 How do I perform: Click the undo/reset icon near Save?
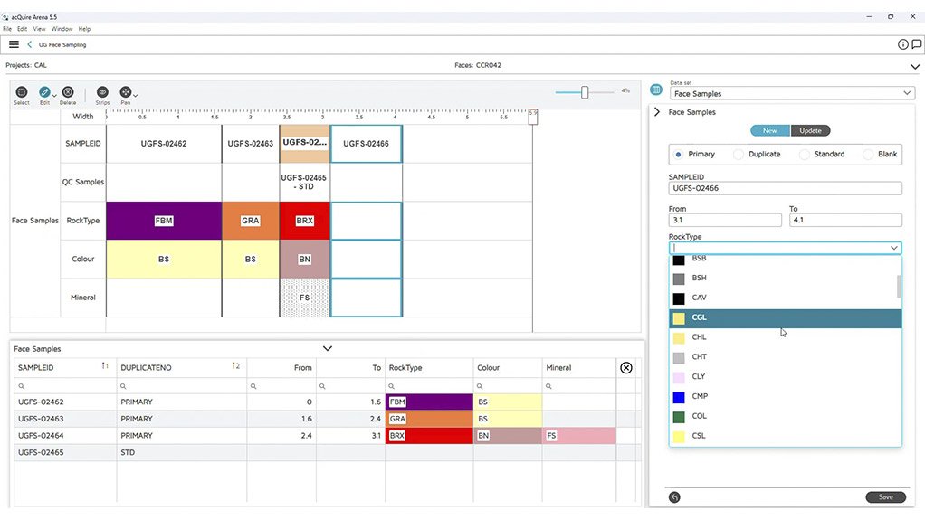(x=674, y=497)
